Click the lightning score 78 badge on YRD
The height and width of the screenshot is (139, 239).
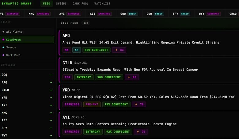(139, 105)
